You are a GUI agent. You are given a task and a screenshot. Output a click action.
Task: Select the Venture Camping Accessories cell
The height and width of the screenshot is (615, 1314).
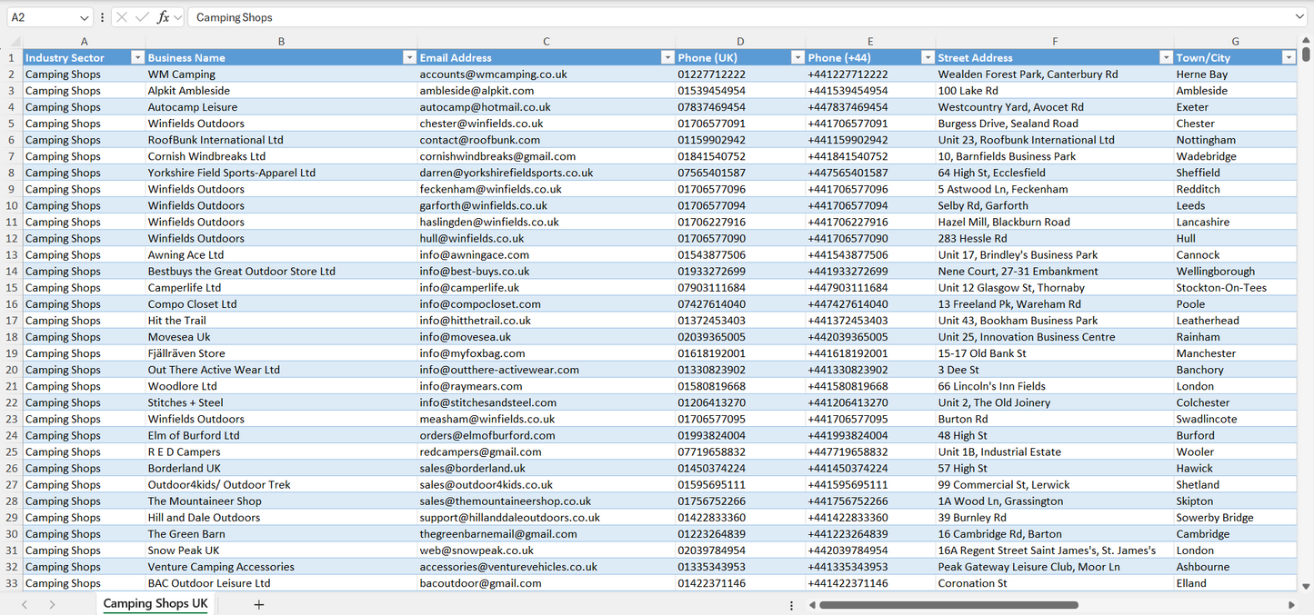[281, 567]
